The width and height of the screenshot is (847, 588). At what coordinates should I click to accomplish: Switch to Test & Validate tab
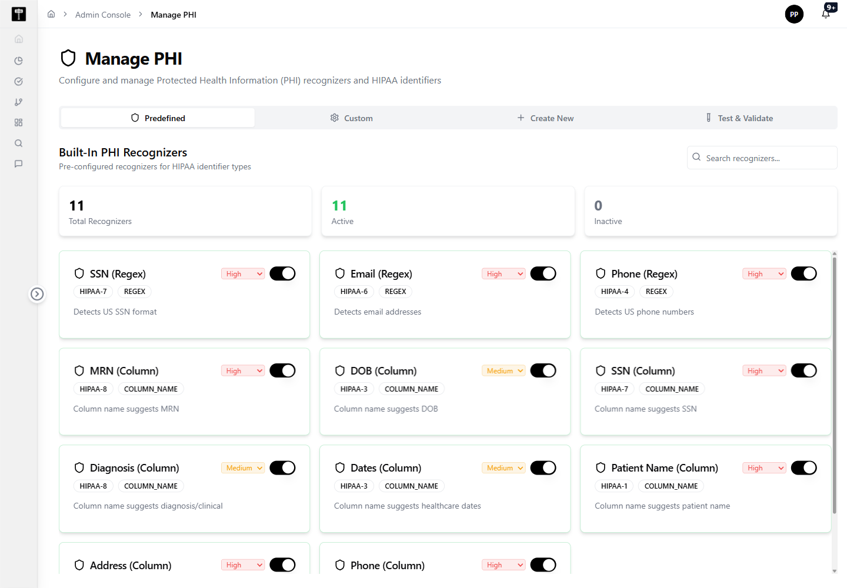click(739, 118)
